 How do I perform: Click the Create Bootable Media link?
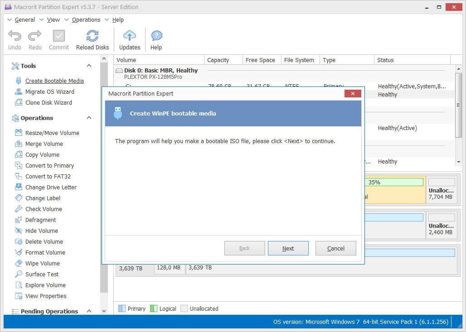[54, 81]
